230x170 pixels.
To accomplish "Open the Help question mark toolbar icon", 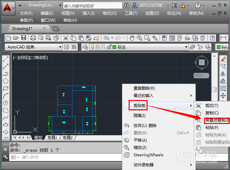I will pos(212,38).
